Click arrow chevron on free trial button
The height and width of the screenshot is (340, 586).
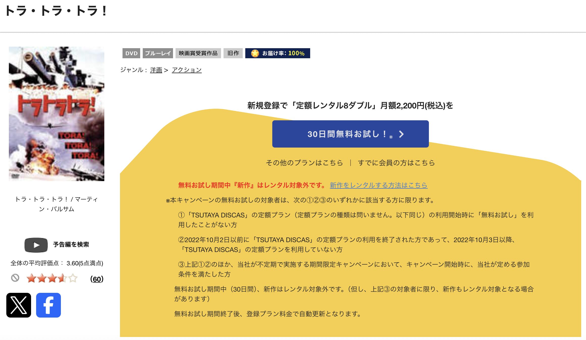pyautogui.click(x=401, y=134)
